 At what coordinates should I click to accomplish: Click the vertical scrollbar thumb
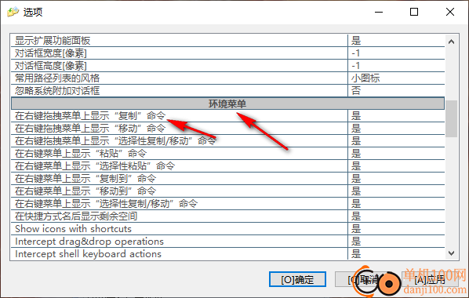click(451, 118)
